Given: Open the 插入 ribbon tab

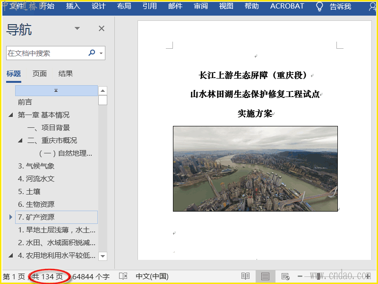Looking at the screenshot, I should (x=73, y=6).
